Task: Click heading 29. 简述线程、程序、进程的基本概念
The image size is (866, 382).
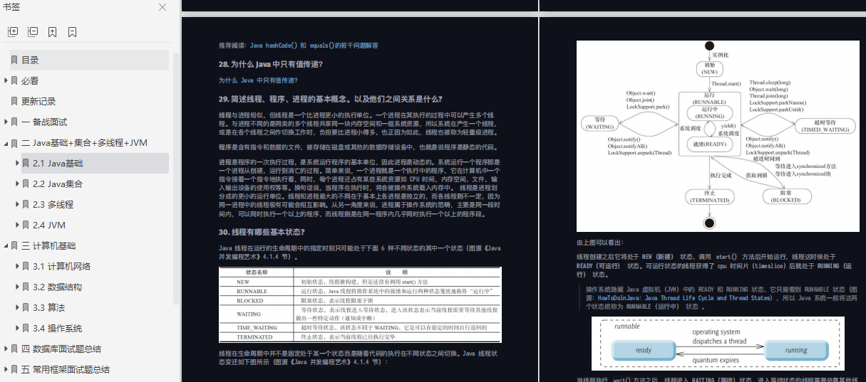Action: (330, 99)
